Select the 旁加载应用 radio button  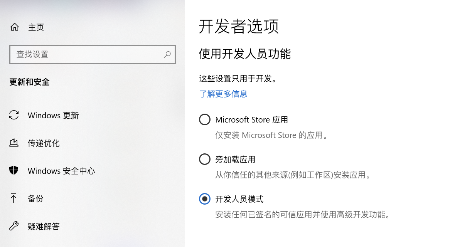click(205, 159)
